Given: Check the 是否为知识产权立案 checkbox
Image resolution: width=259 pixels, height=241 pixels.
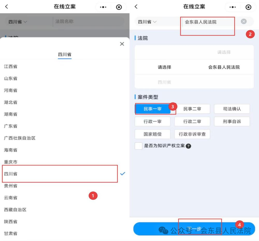Looking at the screenshot, I should [x=138, y=146].
